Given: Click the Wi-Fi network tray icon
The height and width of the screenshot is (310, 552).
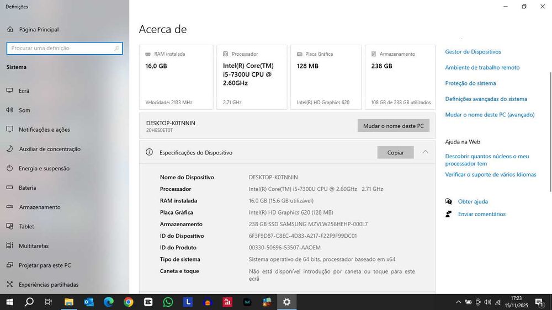Looking at the screenshot, I should pyautogui.click(x=498, y=302).
